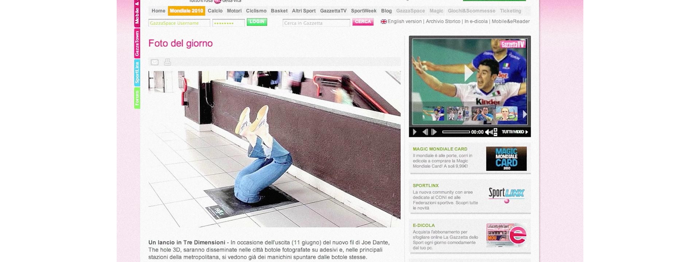This screenshot has width=700, height=262.
Task: Go to previous video in player
Action: point(425,132)
